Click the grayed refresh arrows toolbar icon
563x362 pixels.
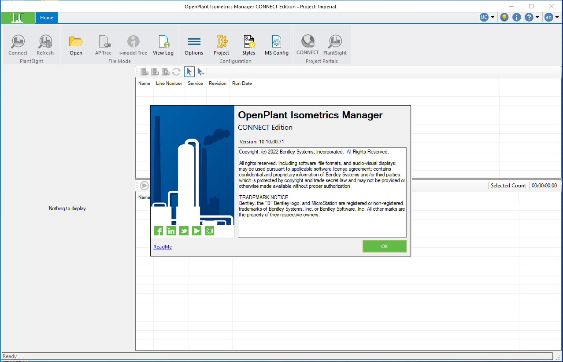click(176, 72)
